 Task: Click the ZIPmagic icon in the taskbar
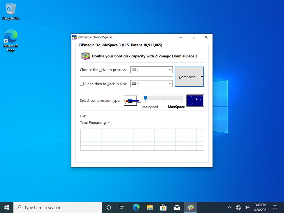pos(190,207)
